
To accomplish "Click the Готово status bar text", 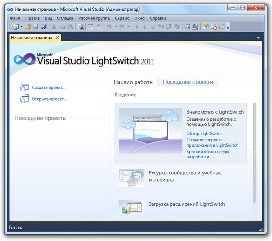I will point(16,227).
